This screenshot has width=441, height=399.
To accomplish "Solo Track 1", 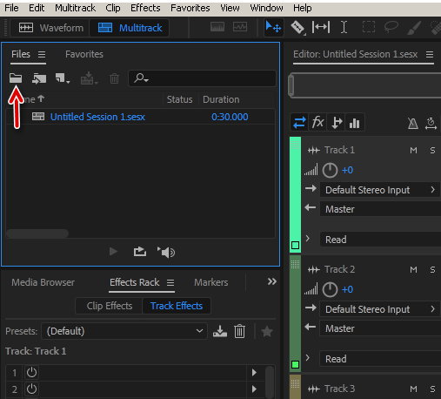I will [432, 150].
